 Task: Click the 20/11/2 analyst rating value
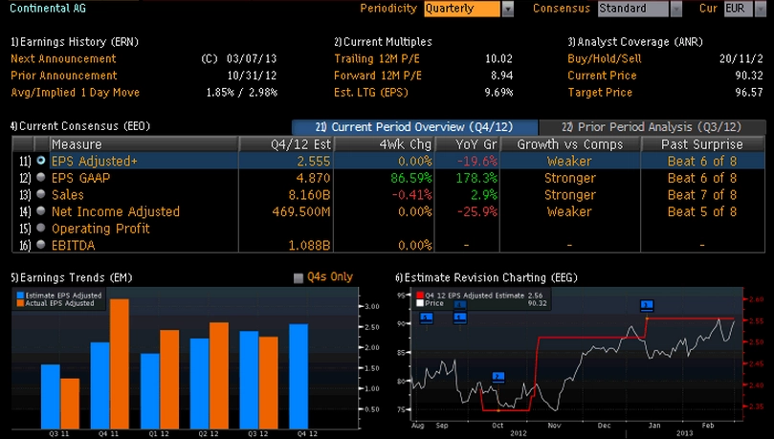tap(741, 58)
